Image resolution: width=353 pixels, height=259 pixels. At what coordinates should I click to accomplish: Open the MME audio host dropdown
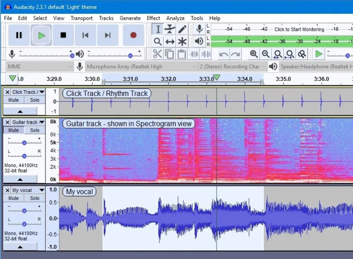(40, 66)
